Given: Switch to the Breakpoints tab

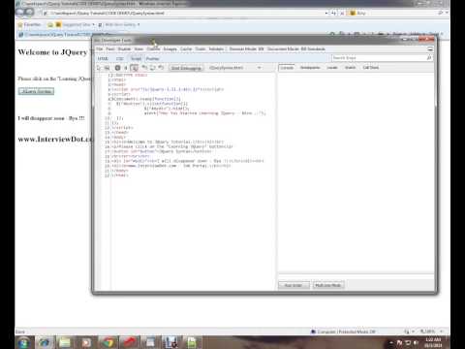Looking at the screenshot, I should pyautogui.click(x=310, y=68).
